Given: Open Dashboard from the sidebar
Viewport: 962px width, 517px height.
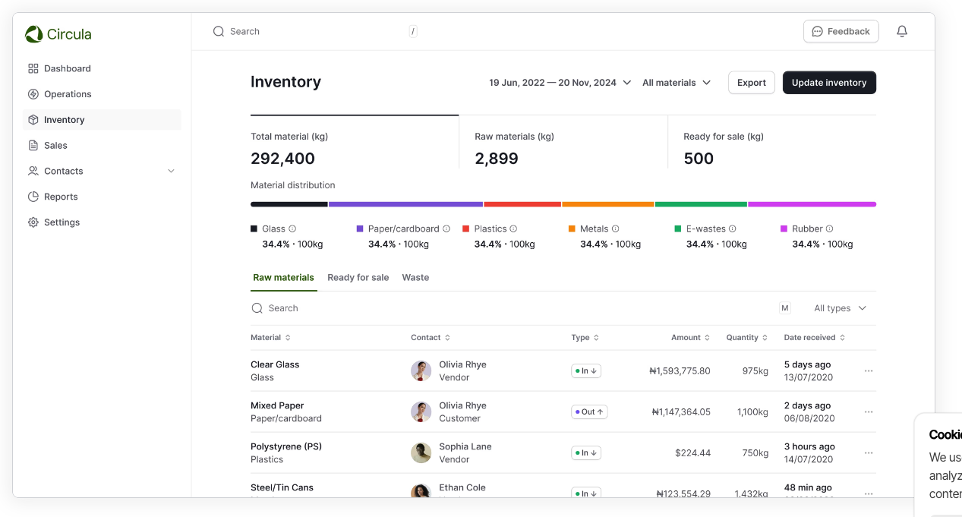Looking at the screenshot, I should click(x=67, y=68).
